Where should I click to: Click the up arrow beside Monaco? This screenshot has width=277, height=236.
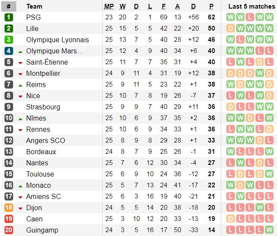(20, 186)
